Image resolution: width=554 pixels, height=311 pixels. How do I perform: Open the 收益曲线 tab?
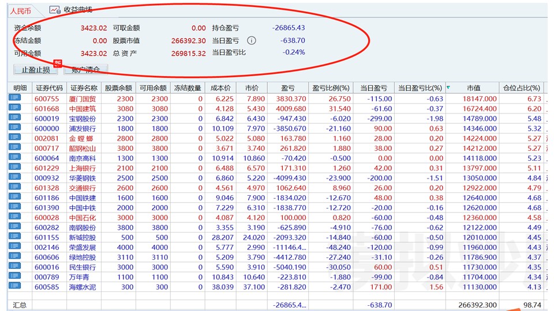[x=78, y=10]
